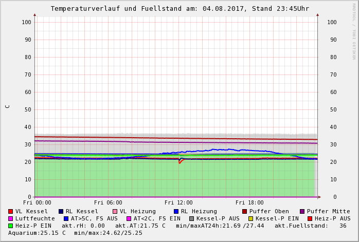Screen dimensions: 359x242
Task: Click the Fri 00:00 time axis label
Action: coord(37,202)
